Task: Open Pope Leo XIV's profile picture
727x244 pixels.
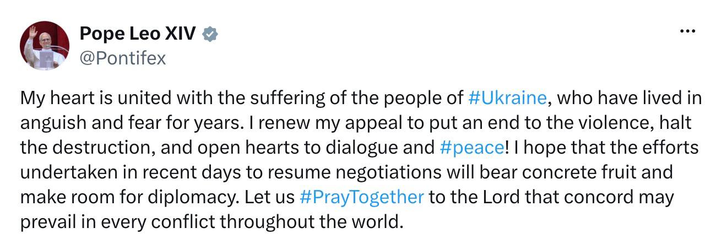Action: (45, 46)
